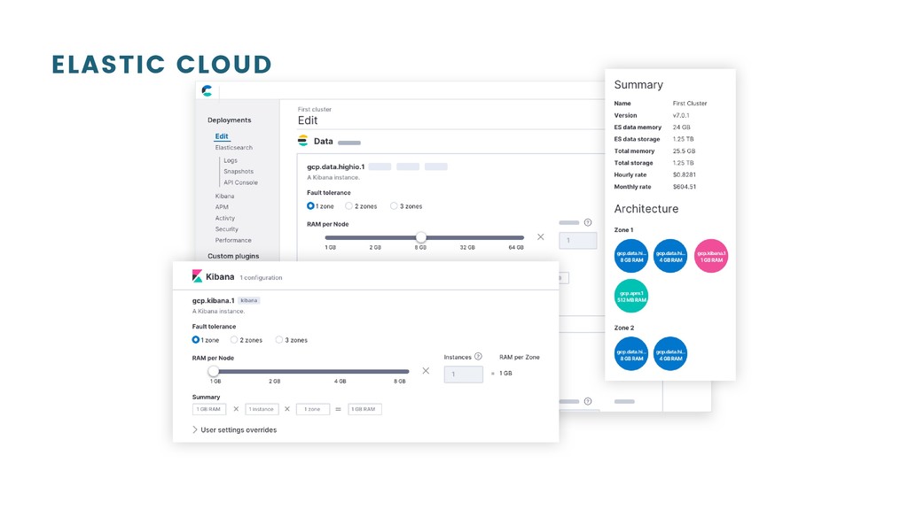Go to Performance in the sidebar
Image resolution: width=908 pixels, height=510 pixels.
point(233,240)
